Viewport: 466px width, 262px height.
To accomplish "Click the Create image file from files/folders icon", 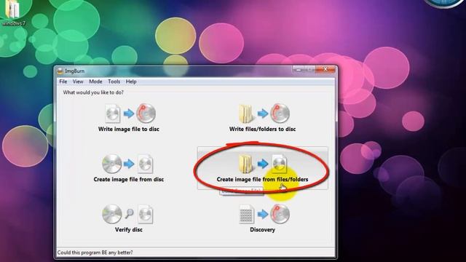I will pos(263,164).
